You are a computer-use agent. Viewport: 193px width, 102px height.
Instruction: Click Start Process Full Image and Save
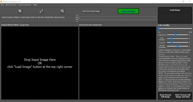click(183, 96)
